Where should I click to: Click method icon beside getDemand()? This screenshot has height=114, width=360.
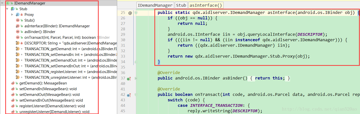click(13, 83)
